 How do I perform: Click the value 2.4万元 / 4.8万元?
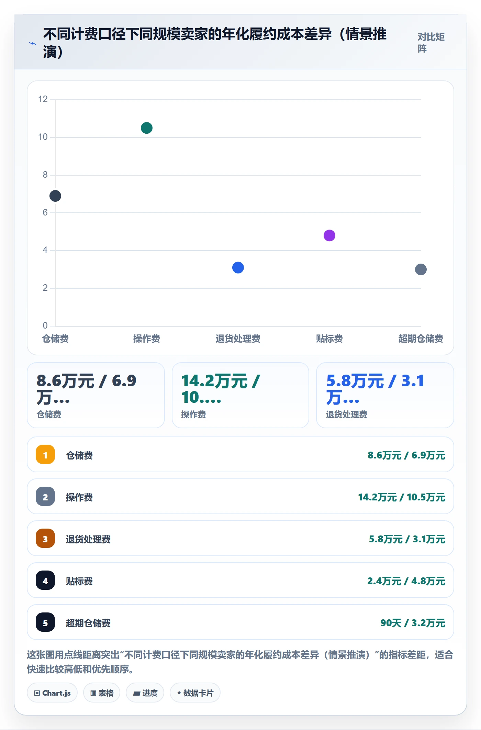406,581
